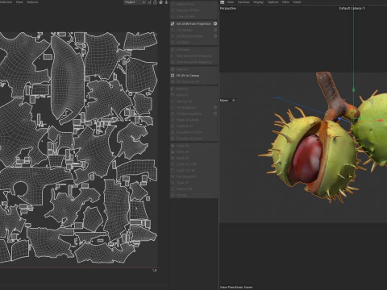
Task: Click the Stop Interactive Mapping command
Action: point(193,62)
